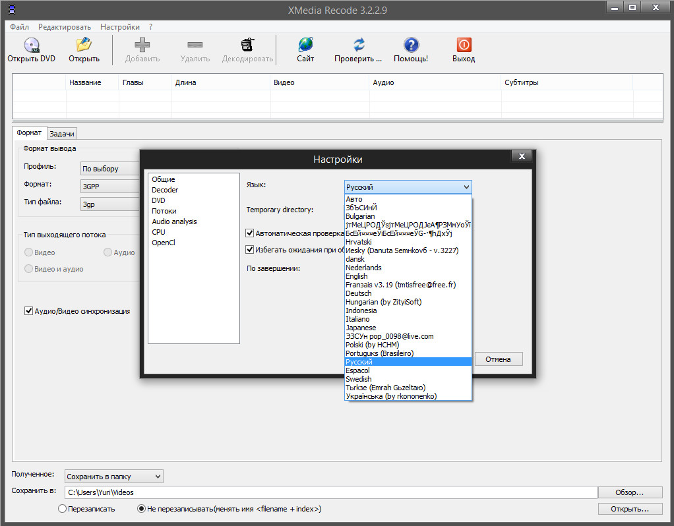
Task: Select OpenCl settings category
Action: (164, 243)
